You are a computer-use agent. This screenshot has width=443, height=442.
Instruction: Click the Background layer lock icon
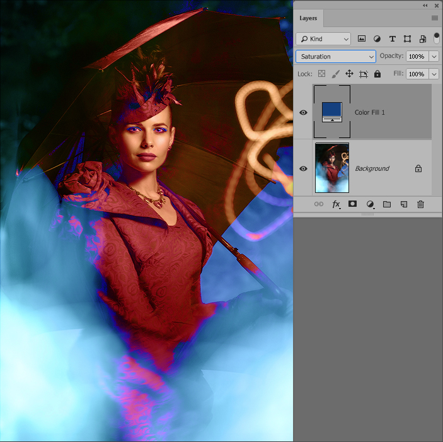click(x=418, y=168)
